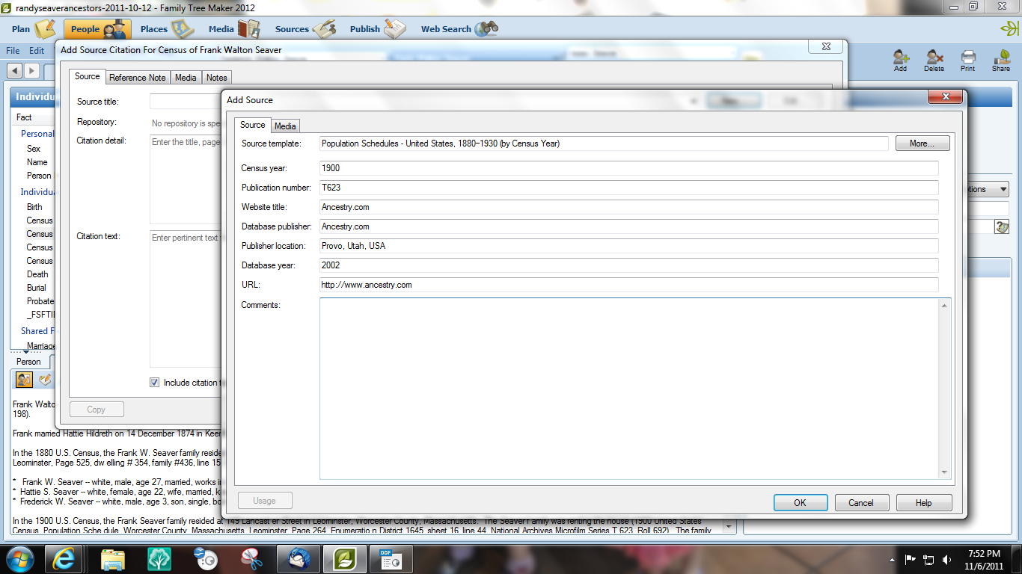The width and height of the screenshot is (1022, 574).
Task: Click the forward navigation arrow
Action: 31,70
